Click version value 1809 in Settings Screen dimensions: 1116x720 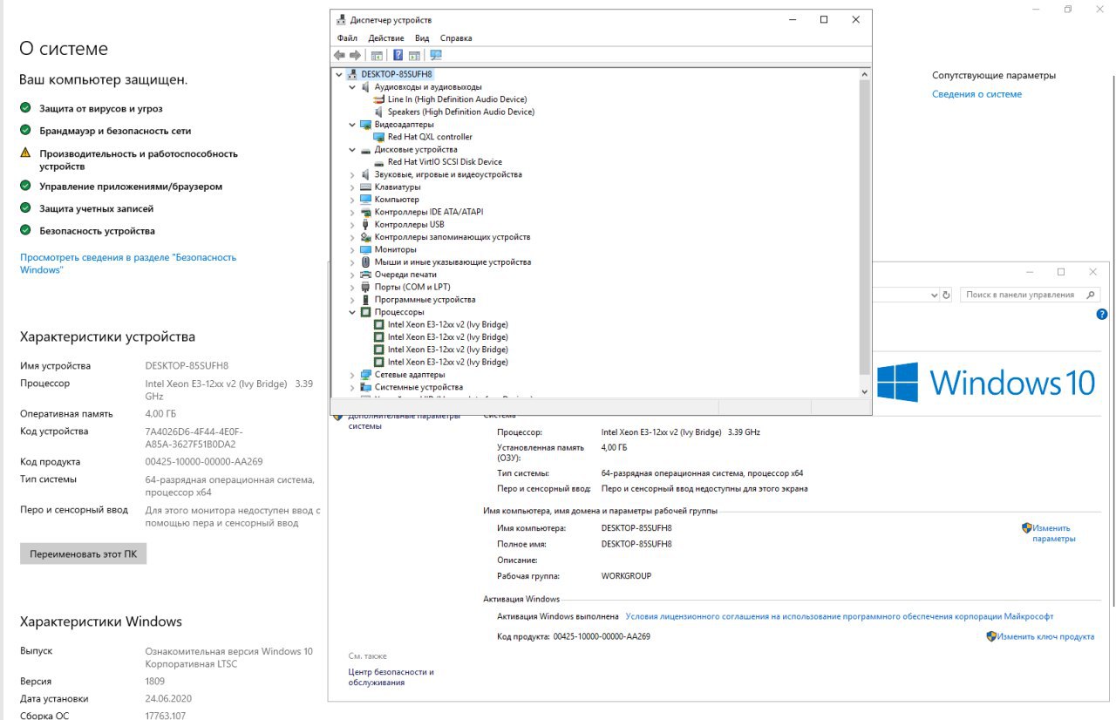click(x=155, y=682)
